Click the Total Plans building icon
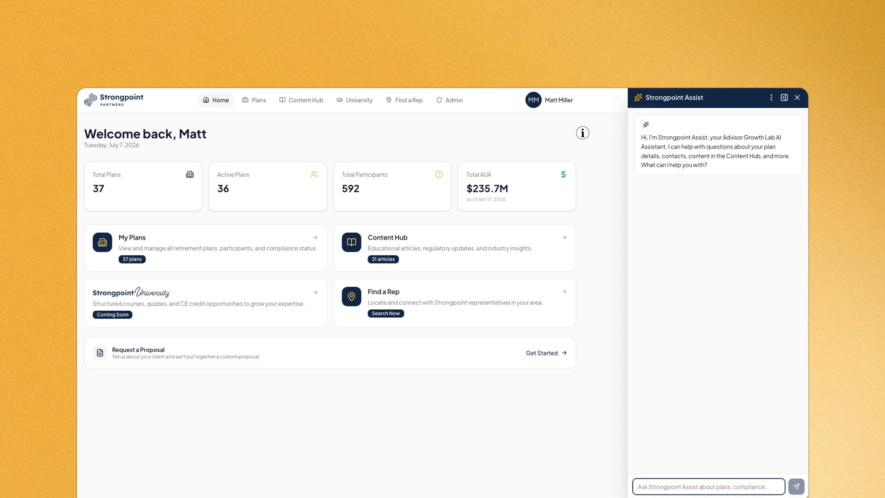 (x=190, y=174)
